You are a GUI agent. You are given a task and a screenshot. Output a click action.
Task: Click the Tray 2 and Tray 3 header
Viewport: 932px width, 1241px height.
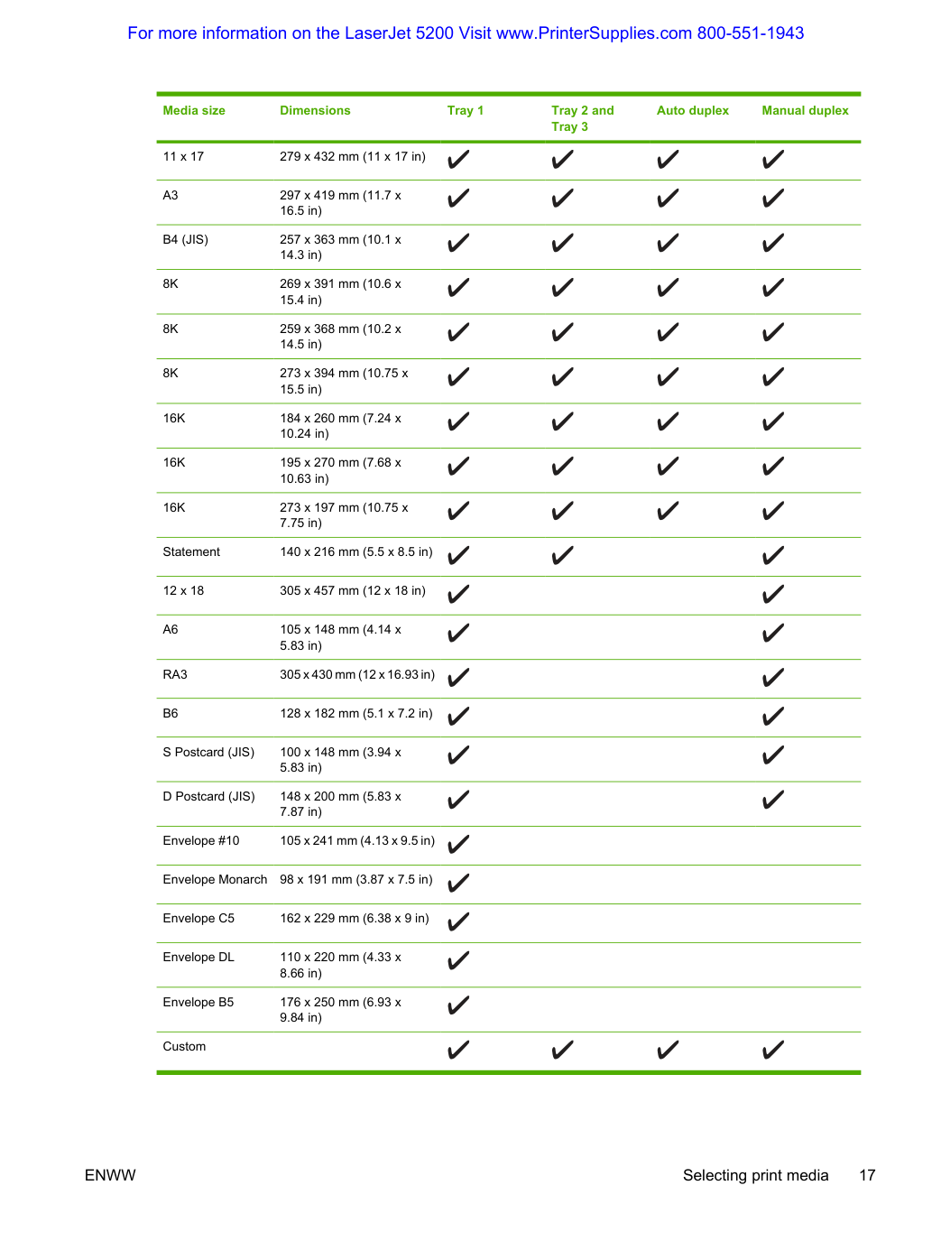tap(583, 118)
